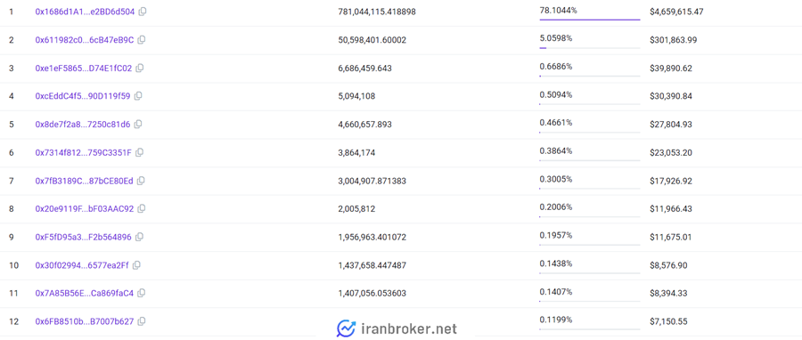Copy address 0x6FB8510b...B7007b627

(x=142, y=321)
